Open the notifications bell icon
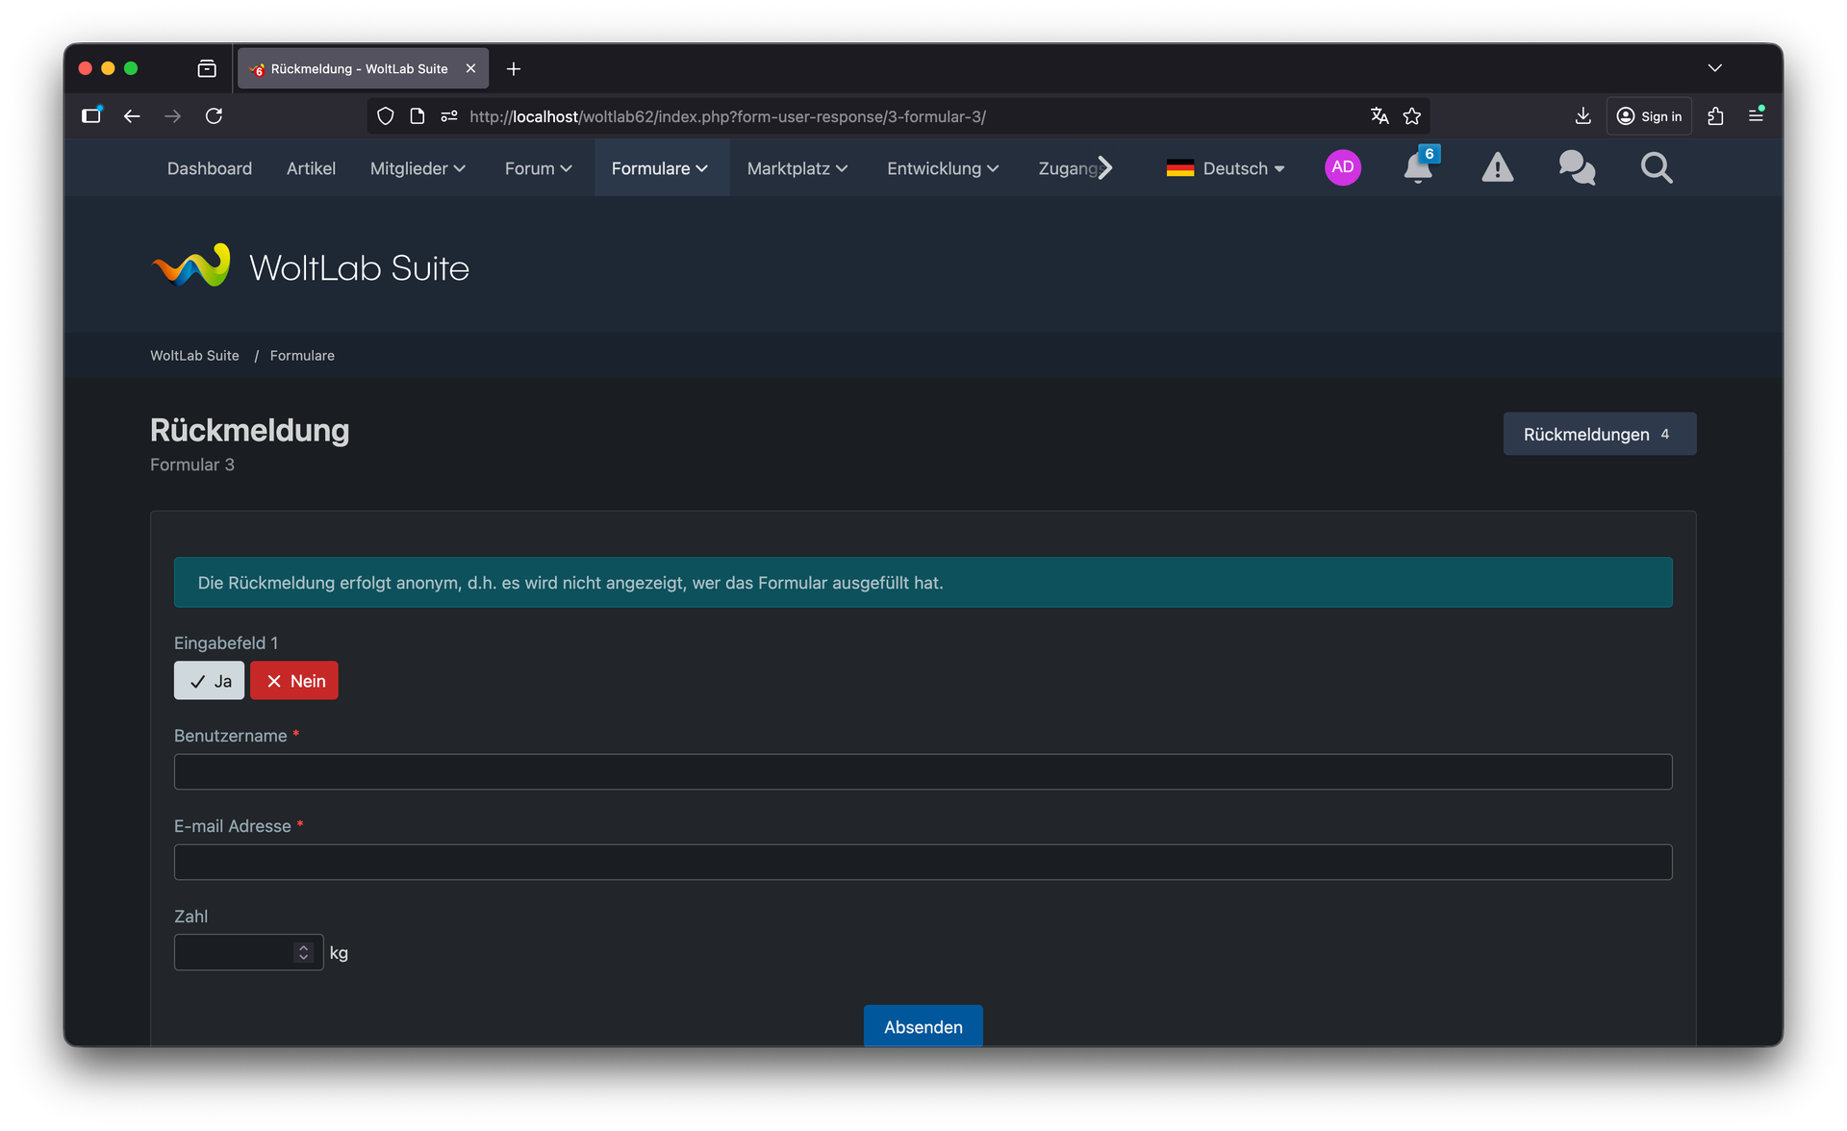This screenshot has width=1847, height=1131. point(1417,168)
